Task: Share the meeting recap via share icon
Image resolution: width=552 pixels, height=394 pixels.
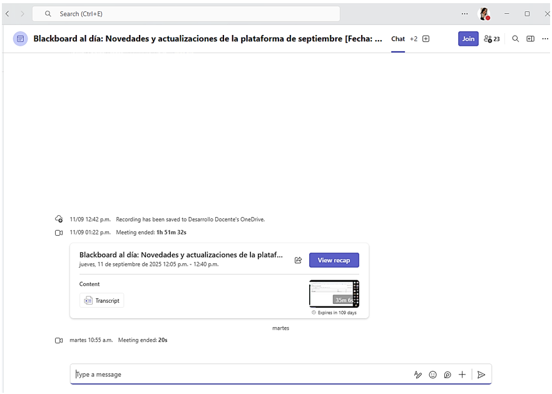Action: [x=298, y=260]
